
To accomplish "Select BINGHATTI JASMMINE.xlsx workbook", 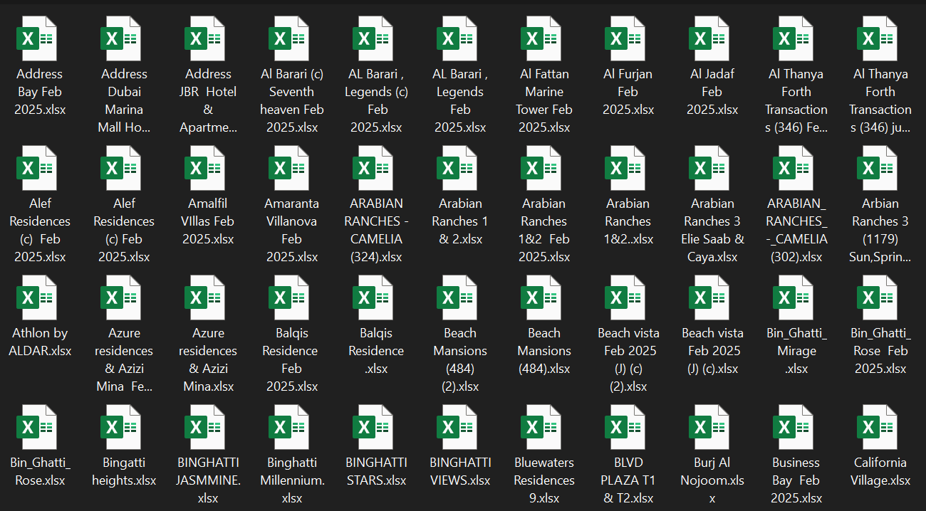I will 207,428.
